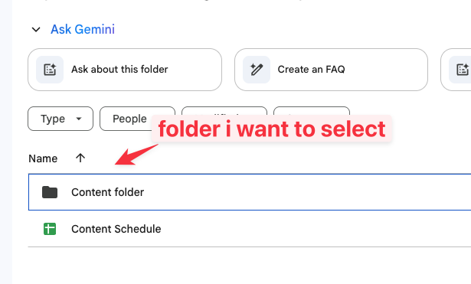This screenshot has height=284, width=471.
Task: Open the partially hidden Modified filter chip
Action: pyautogui.click(x=224, y=111)
